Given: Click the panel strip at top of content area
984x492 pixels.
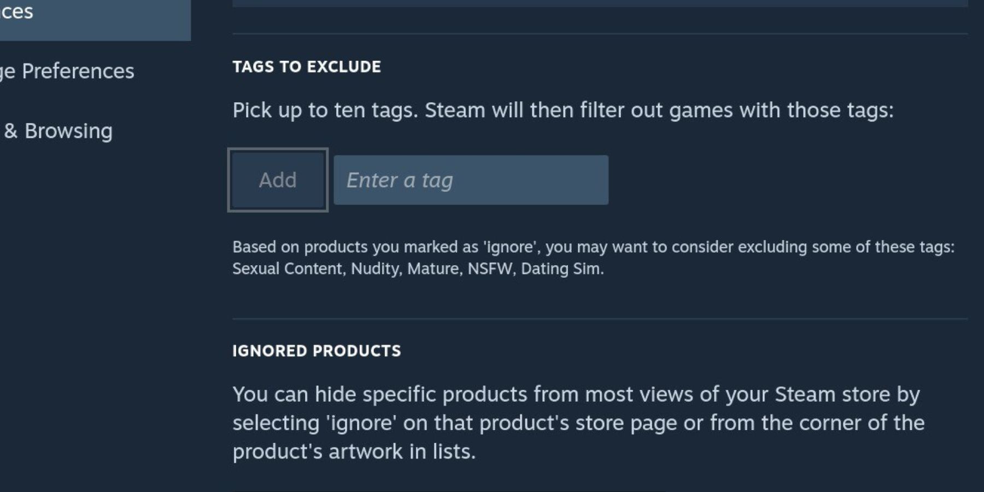Looking at the screenshot, I should click(600, 3).
